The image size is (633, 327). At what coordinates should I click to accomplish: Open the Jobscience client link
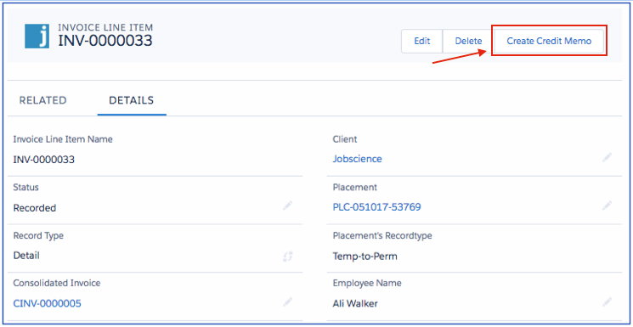(357, 159)
